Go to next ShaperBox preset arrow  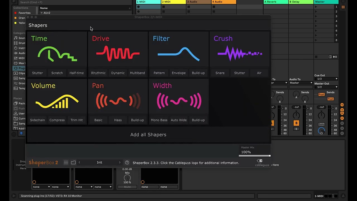[120, 162]
